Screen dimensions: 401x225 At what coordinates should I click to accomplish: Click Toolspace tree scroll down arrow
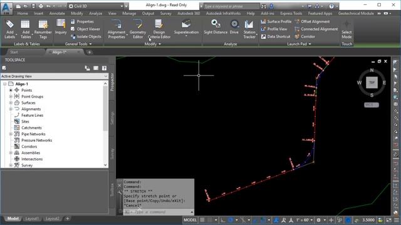(x=105, y=165)
